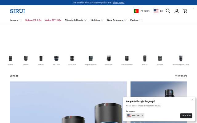The width and height of the screenshot is (197, 123).
Task: Click the US flag icon in header
Action: point(156,11)
